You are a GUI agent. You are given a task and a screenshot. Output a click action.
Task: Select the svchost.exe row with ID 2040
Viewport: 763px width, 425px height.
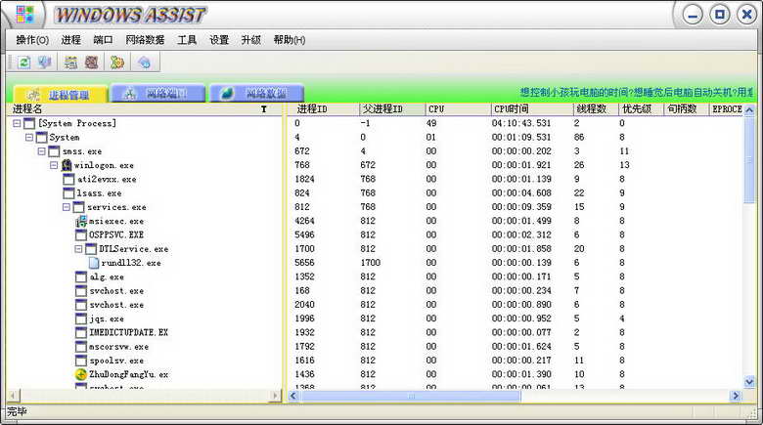click(116, 305)
